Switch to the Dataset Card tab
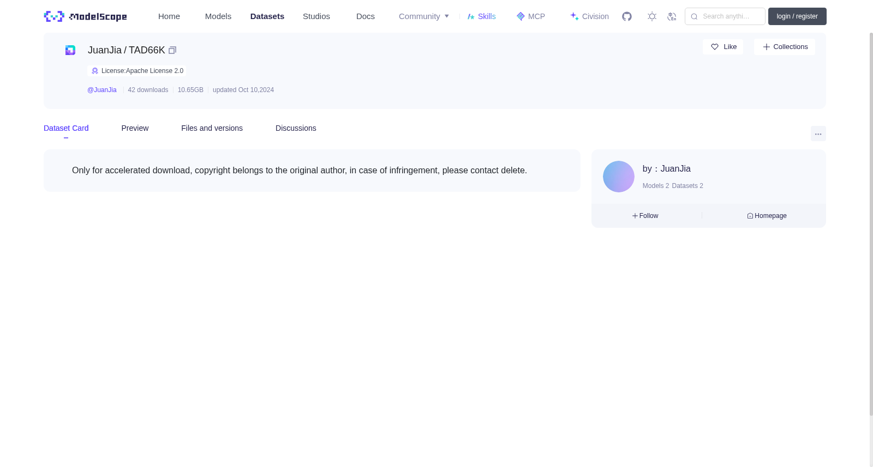Screen dimensions: 873x467 [x=66, y=128]
